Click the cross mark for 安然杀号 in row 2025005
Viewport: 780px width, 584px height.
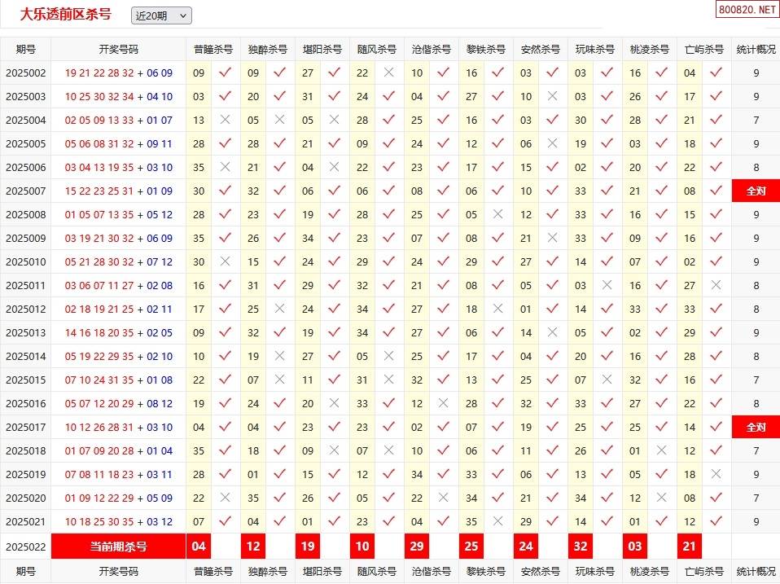(552, 143)
